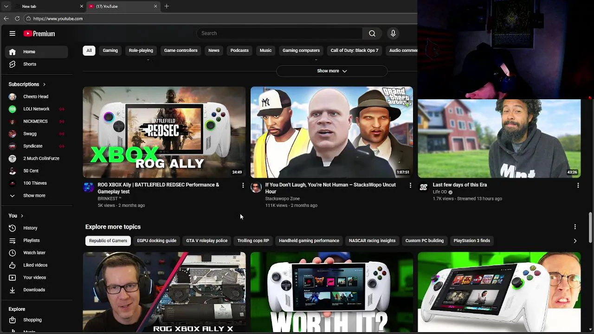Open GTA StacksWopo video thumbnail
The width and height of the screenshot is (594, 334).
pos(332,132)
